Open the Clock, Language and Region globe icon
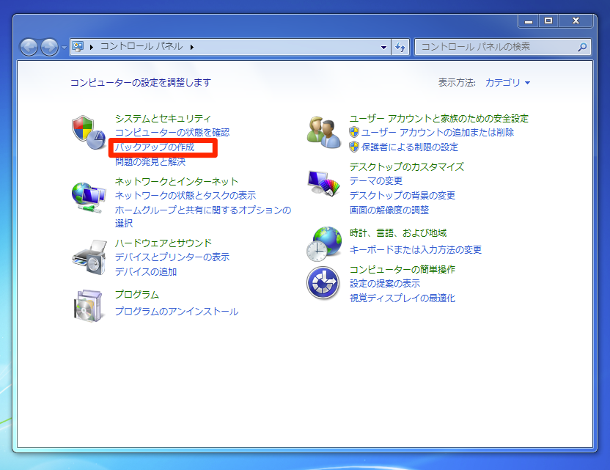 pos(323,244)
